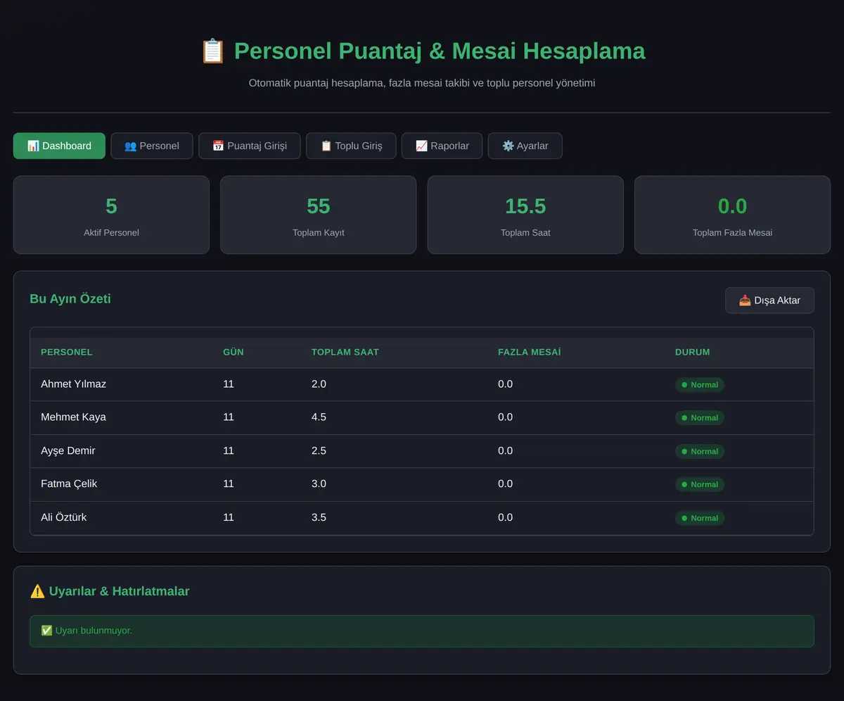Click the Normal status badge for Ayşe Demir
This screenshot has width=844, height=701.
point(700,451)
